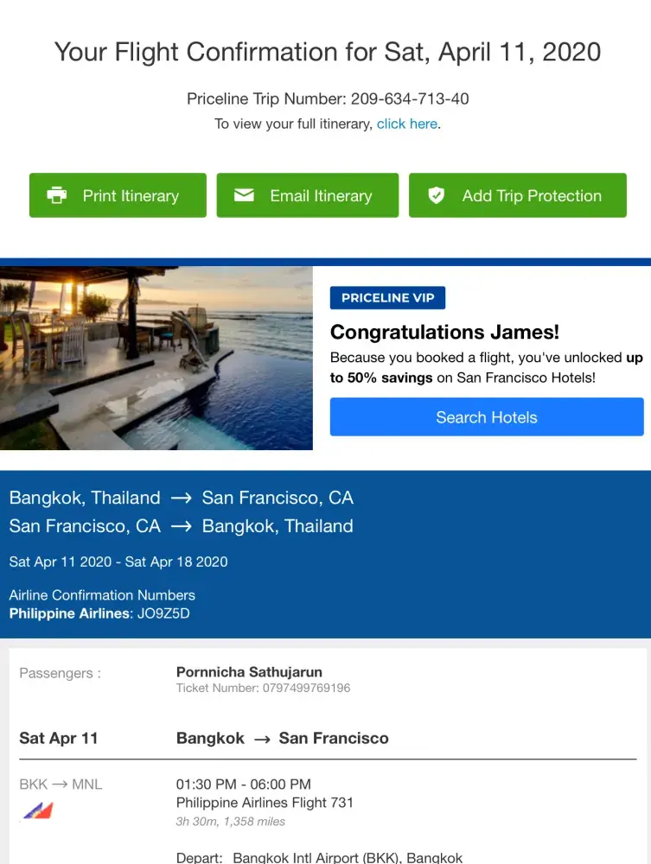
Task: Select the Priceline Trip Number text
Action: (x=328, y=98)
